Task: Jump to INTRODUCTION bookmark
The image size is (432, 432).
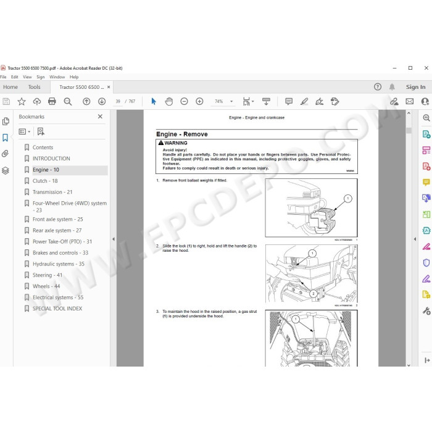Action: (51, 159)
